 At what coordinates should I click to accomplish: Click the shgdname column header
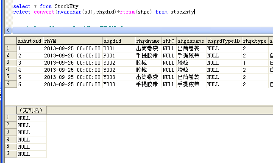click(148, 41)
